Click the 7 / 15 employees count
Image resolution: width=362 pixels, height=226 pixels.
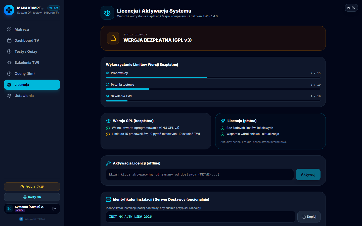click(315, 73)
